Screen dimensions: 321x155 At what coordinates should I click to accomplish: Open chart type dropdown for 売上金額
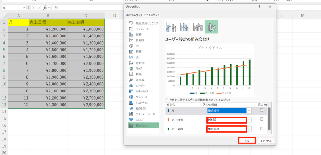[x=249, y=129]
